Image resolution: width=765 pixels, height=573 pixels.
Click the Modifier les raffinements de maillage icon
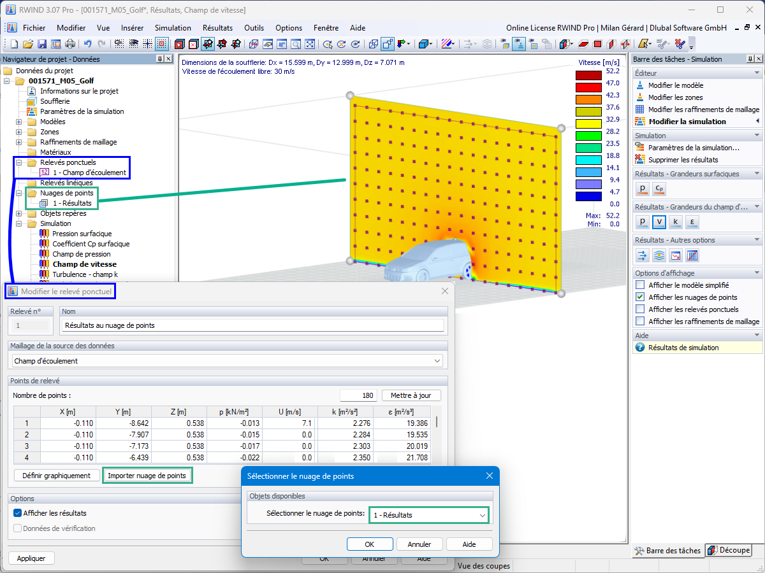pos(640,110)
